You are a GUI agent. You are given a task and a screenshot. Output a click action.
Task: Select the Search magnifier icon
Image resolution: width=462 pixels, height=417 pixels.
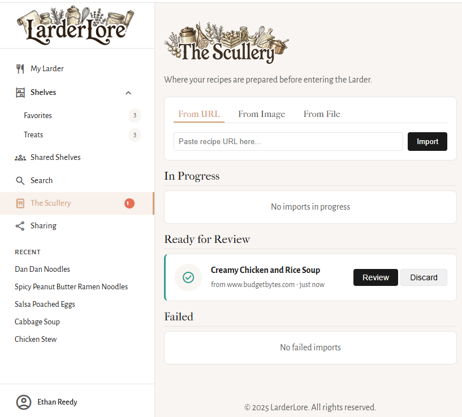pyautogui.click(x=20, y=180)
